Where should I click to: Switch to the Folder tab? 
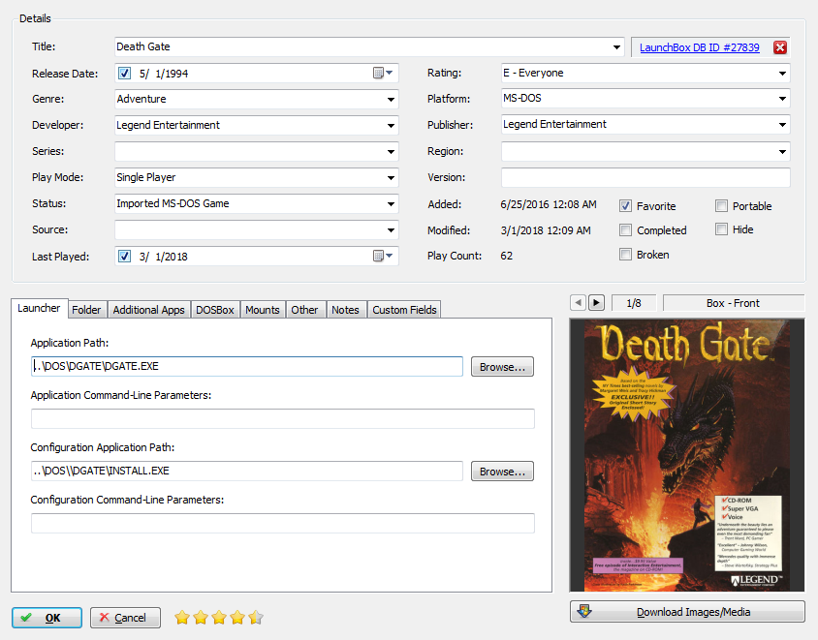pos(86,310)
